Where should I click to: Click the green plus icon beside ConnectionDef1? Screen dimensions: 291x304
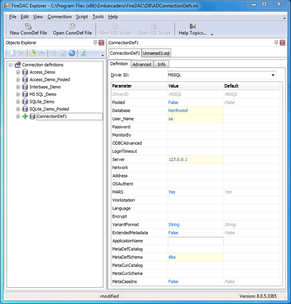pos(25,117)
